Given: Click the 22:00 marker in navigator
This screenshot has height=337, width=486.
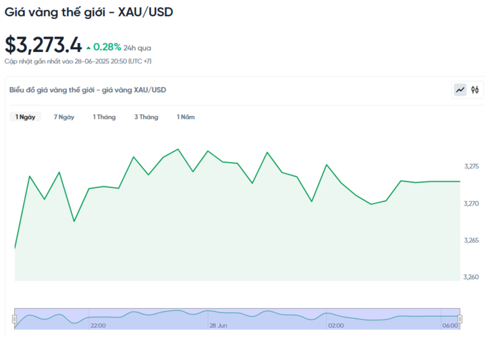Looking at the screenshot, I should [99, 326].
